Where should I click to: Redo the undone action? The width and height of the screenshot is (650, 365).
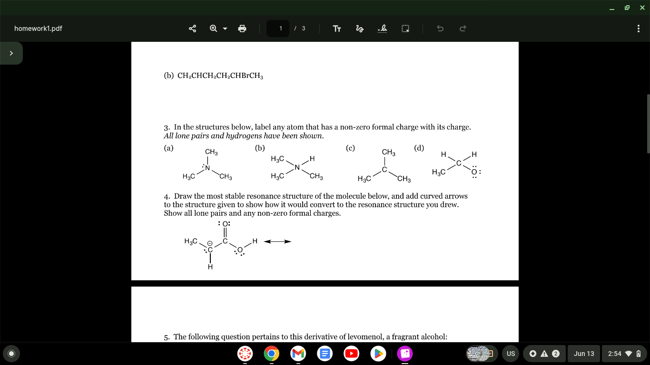[462, 29]
